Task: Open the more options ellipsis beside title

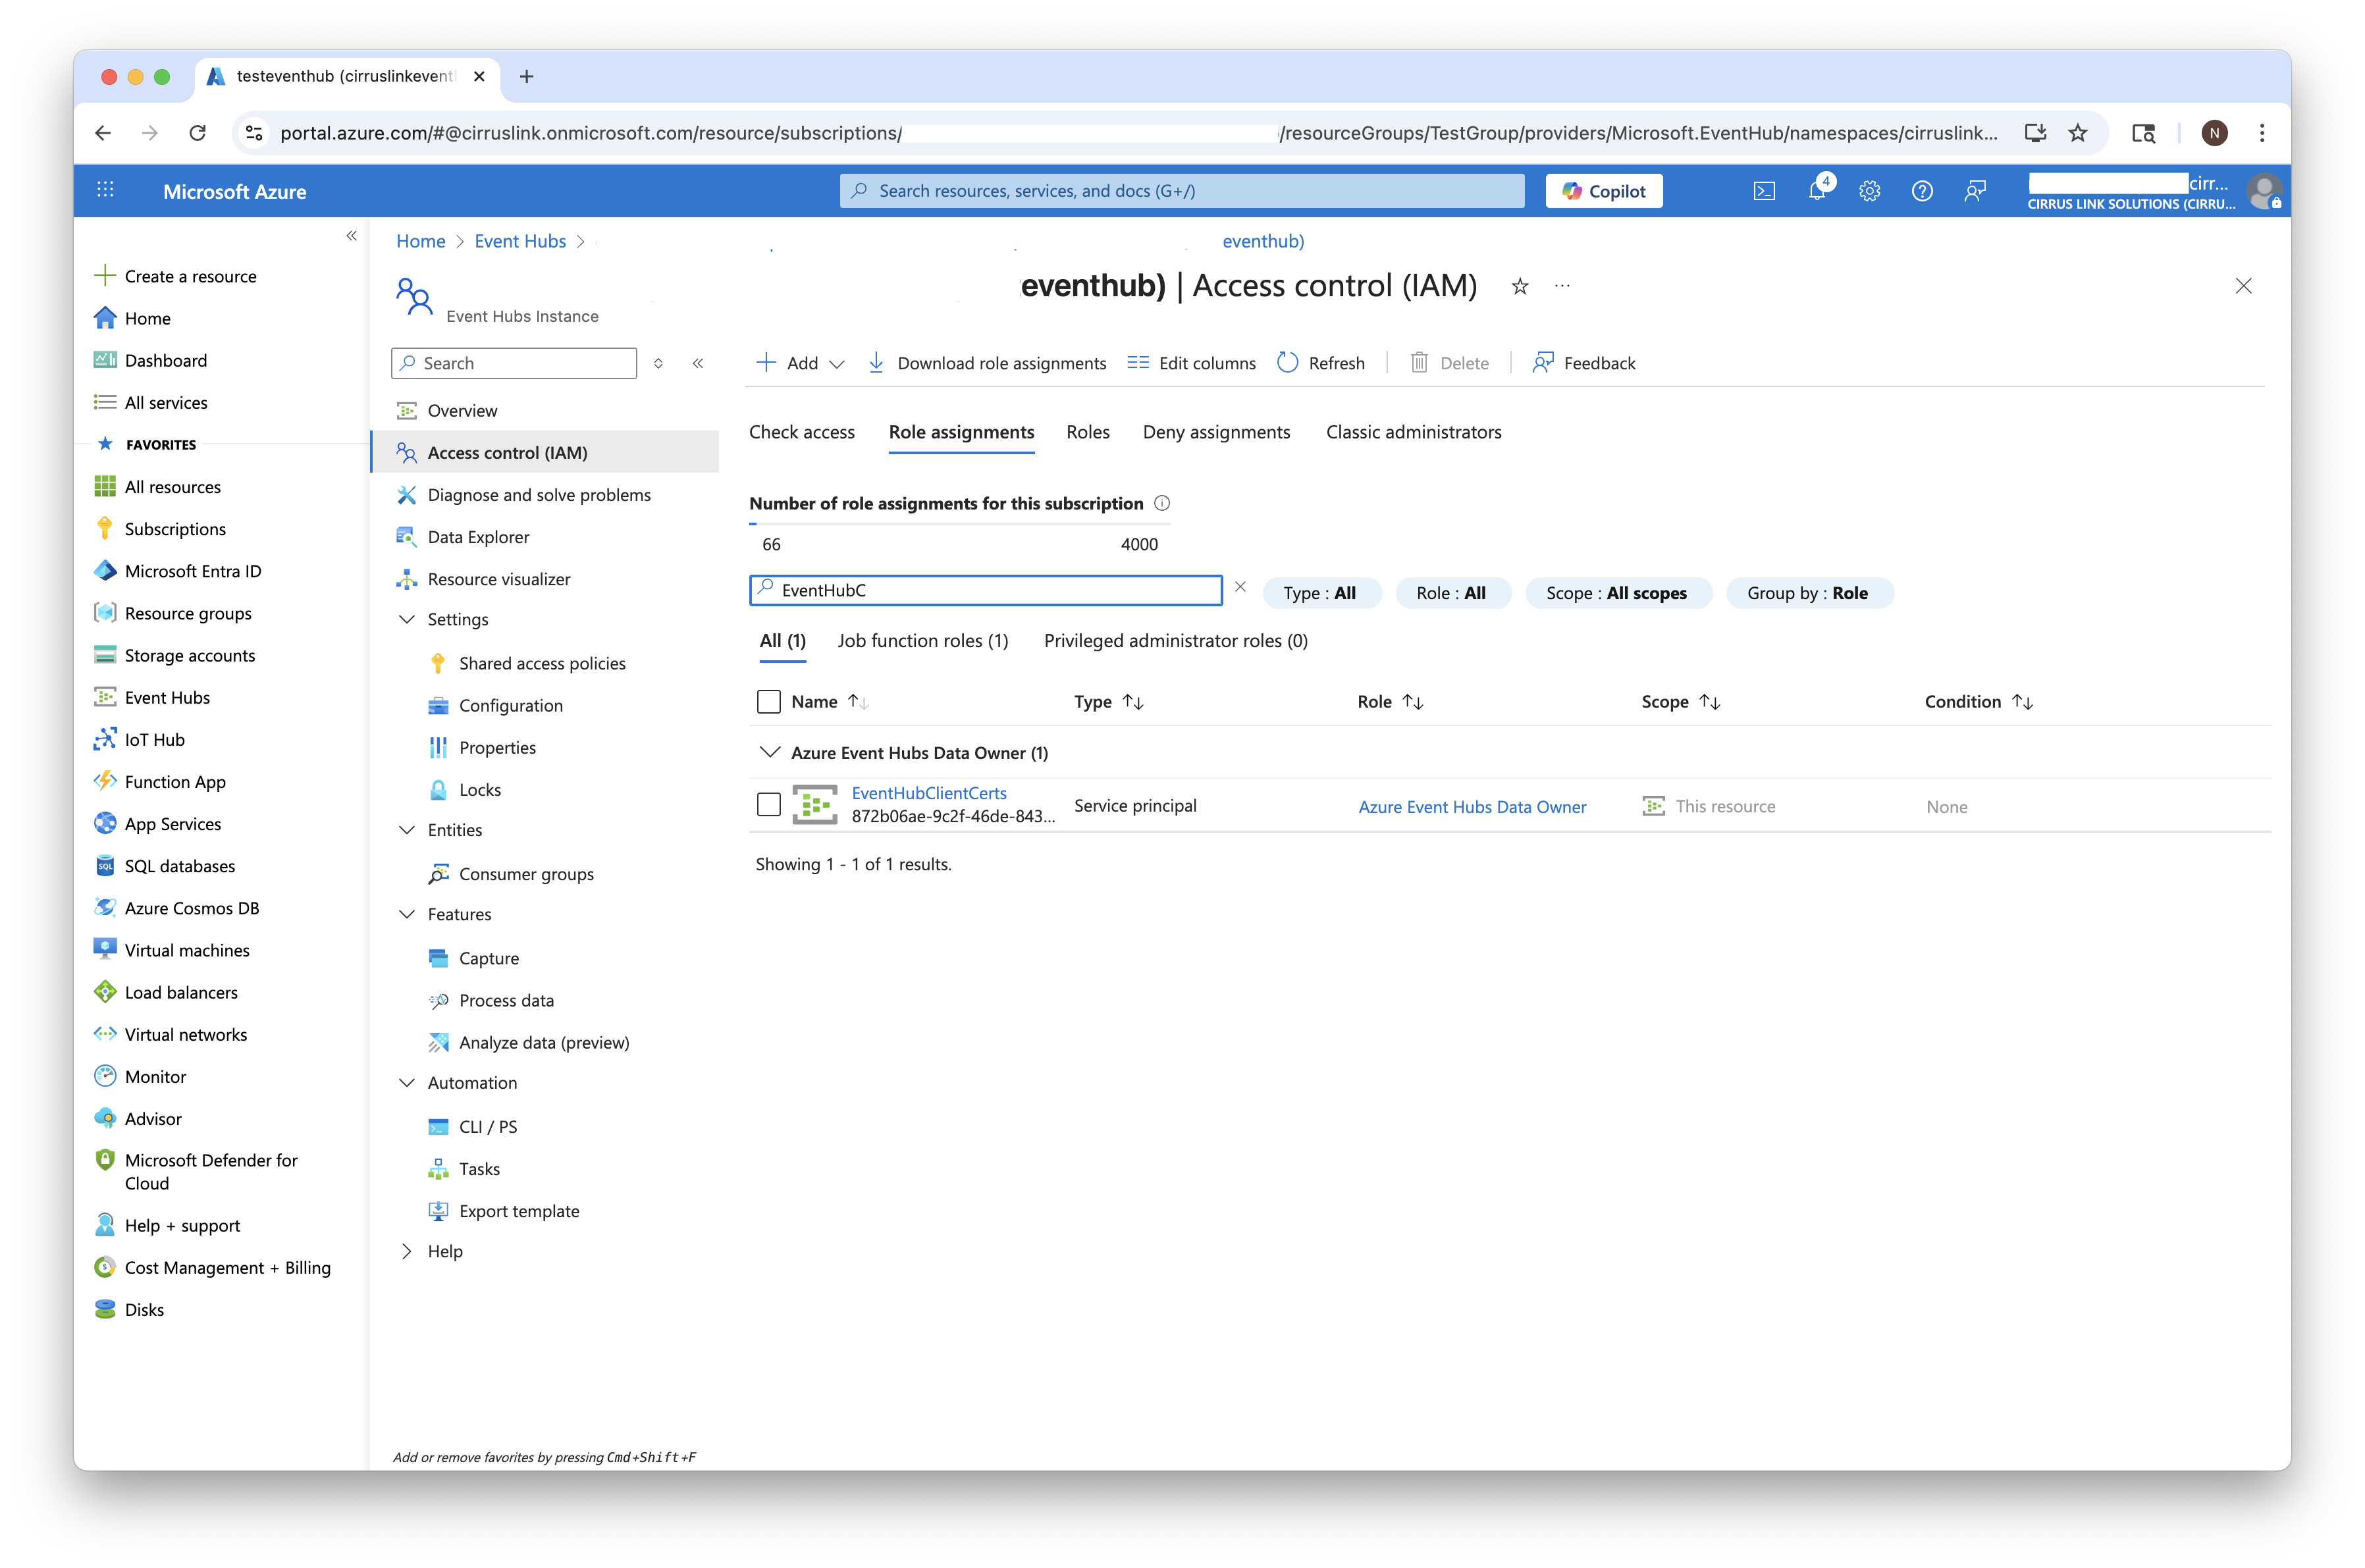Action: coord(1562,286)
